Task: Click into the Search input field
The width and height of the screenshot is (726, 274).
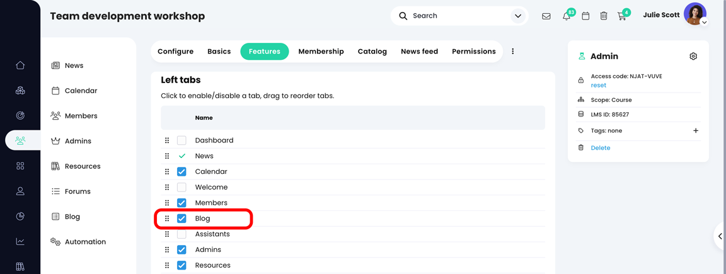Action: pyautogui.click(x=458, y=16)
